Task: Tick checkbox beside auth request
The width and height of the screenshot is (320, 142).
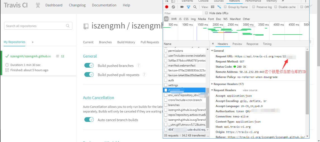Action: 166,80
